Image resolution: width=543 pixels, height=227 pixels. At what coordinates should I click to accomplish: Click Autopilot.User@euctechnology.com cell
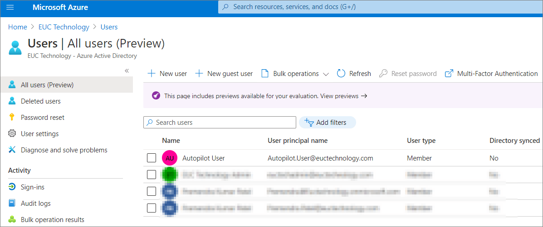320,158
